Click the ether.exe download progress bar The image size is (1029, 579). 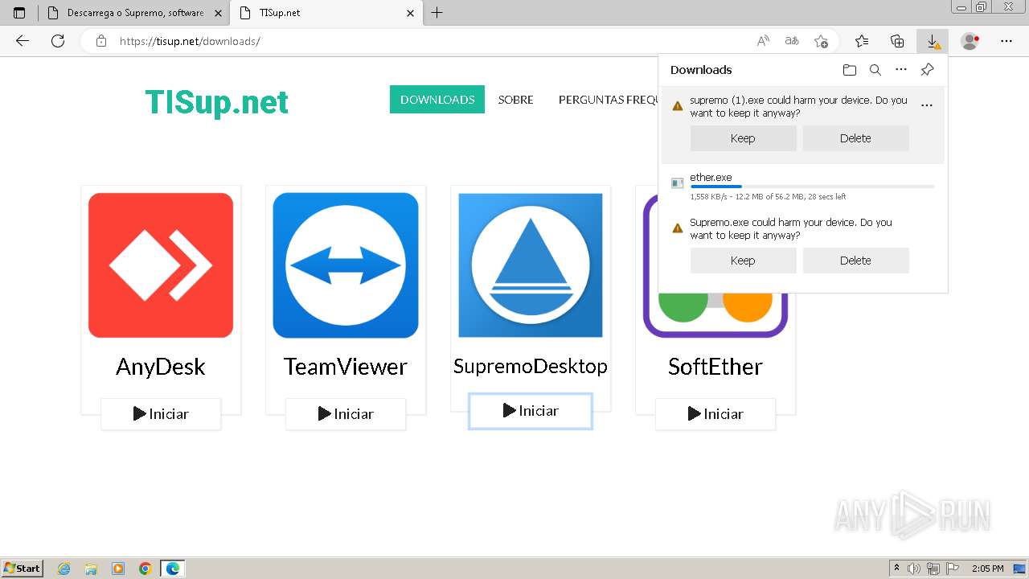click(812, 187)
